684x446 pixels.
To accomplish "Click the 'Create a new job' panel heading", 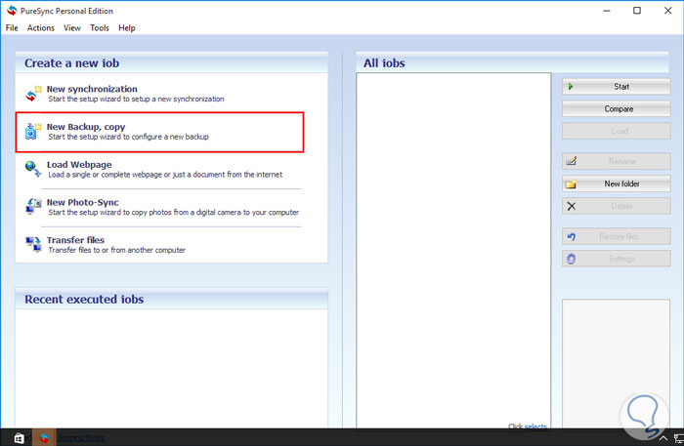I will point(71,63).
